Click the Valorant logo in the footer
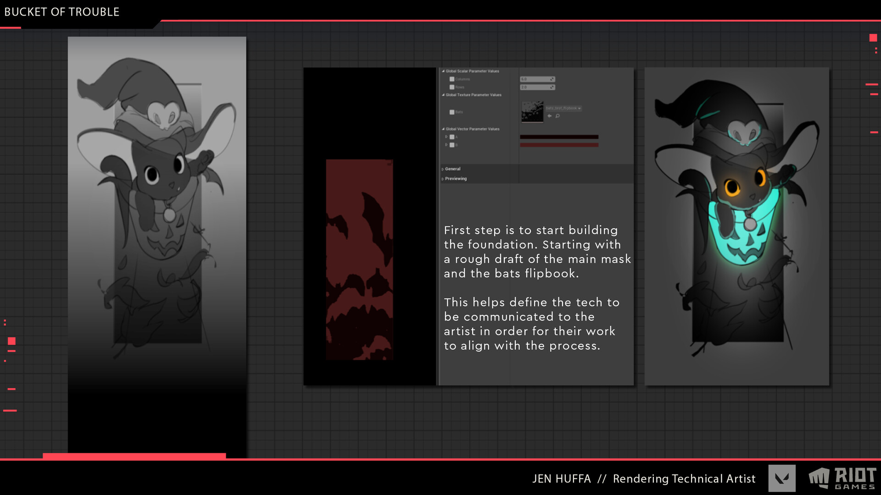This screenshot has height=495, width=881. tap(783, 478)
